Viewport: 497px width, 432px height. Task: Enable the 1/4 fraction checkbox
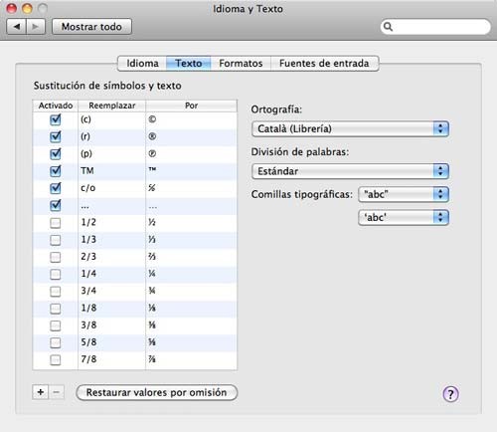[56, 274]
